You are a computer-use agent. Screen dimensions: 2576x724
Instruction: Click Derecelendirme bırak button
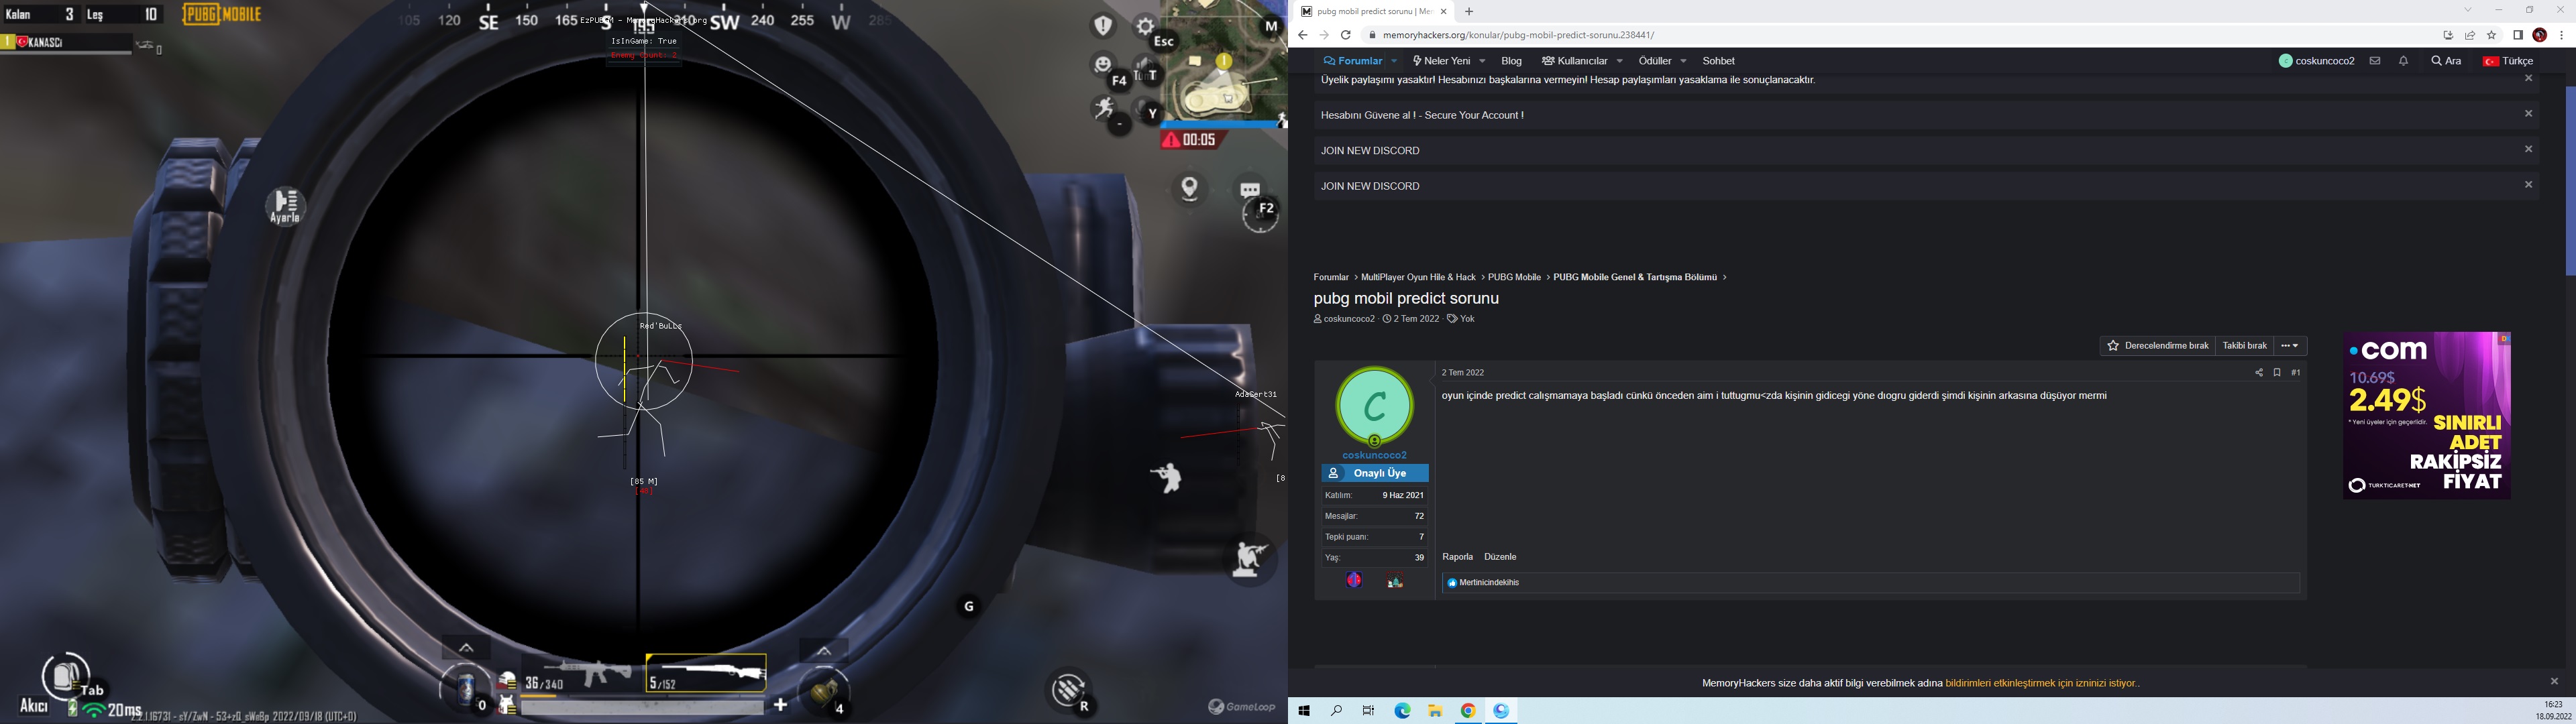point(2157,346)
